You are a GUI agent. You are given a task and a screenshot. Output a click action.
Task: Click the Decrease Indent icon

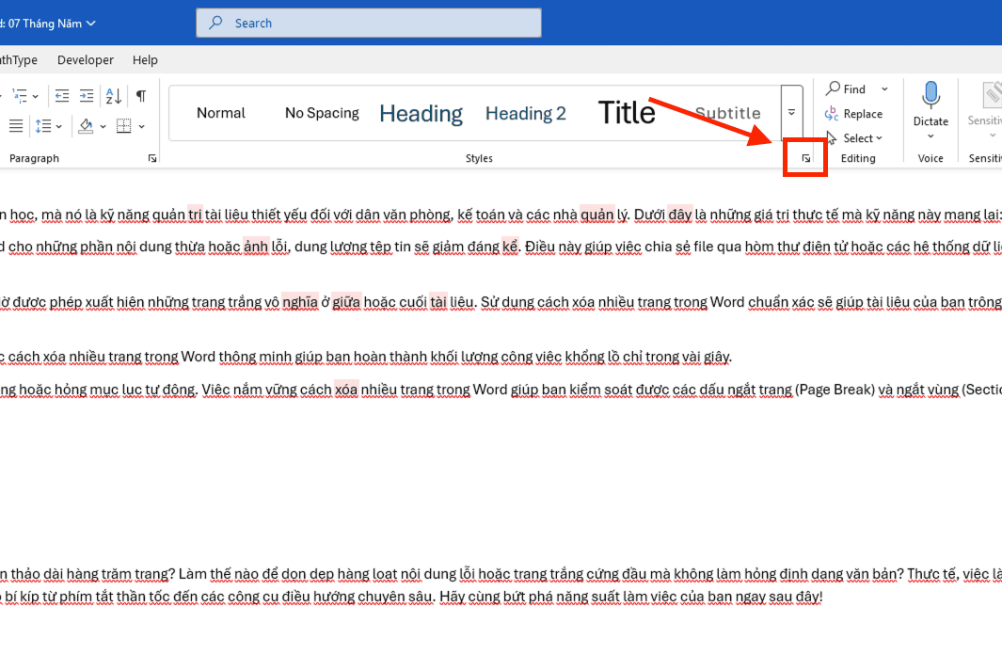62,96
